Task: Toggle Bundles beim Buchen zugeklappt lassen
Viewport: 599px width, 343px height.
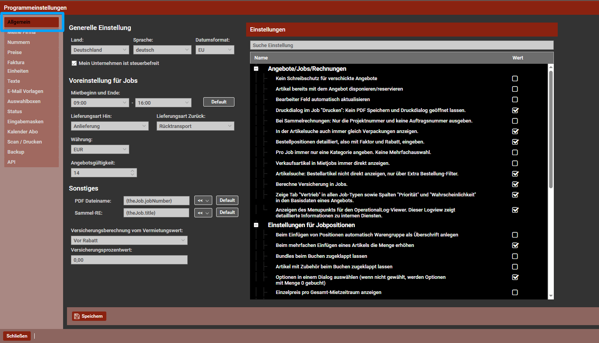Action: tap(515, 256)
